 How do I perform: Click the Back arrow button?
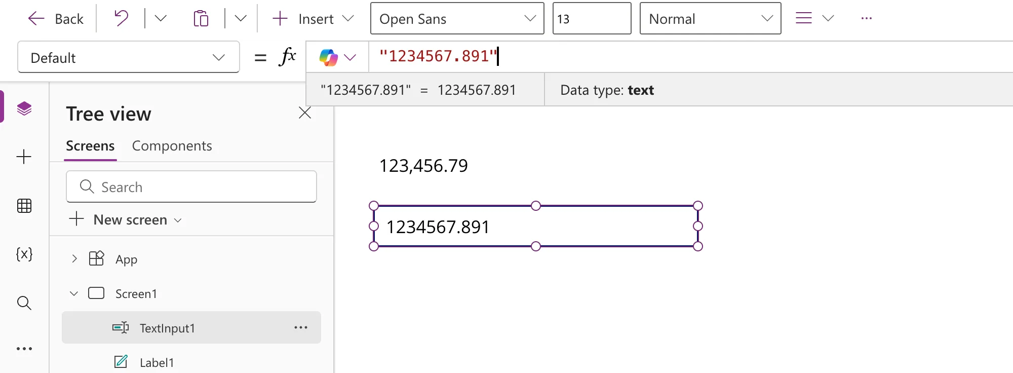[56, 19]
